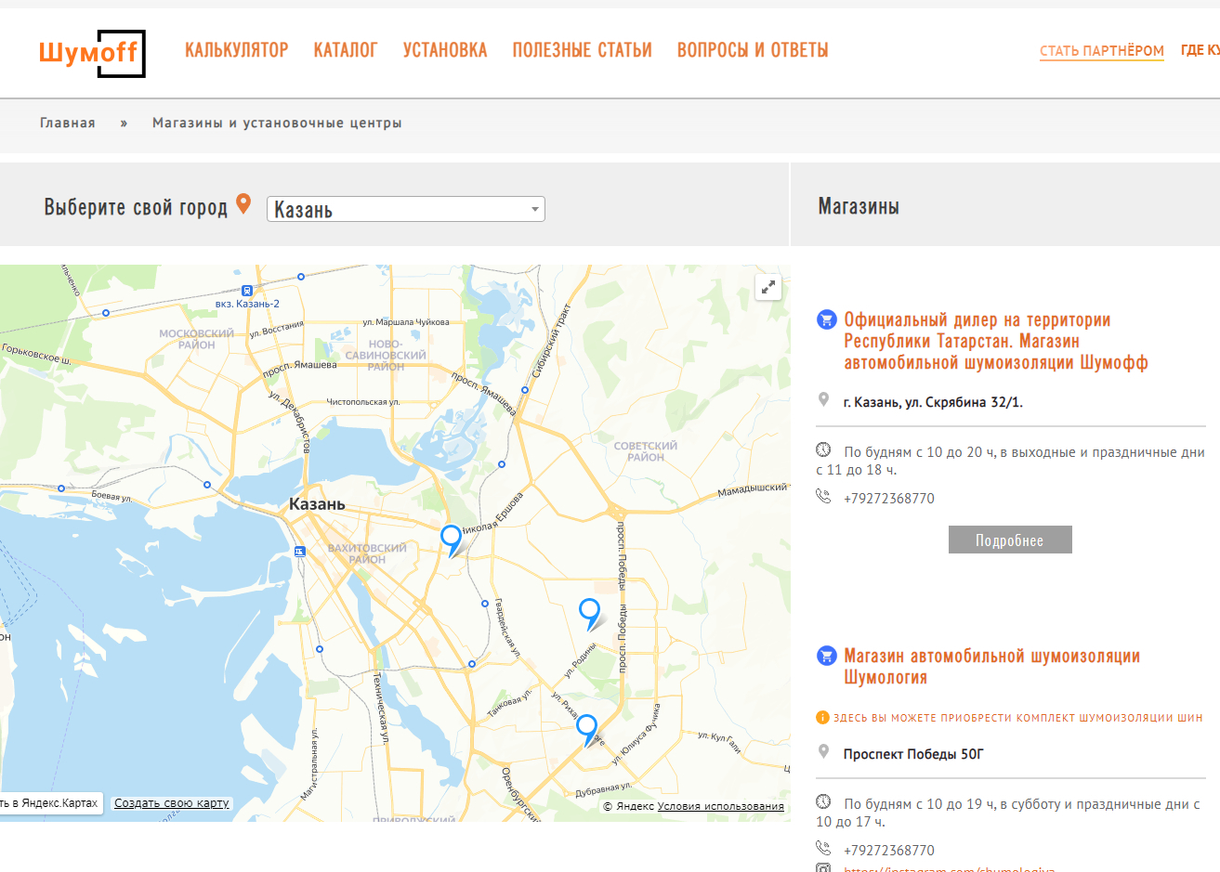Image resolution: width=1220 pixels, height=872 pixels.
Task: Click the southern map pin near ул. Юлиуса Фучика
Action: (586, 726)
